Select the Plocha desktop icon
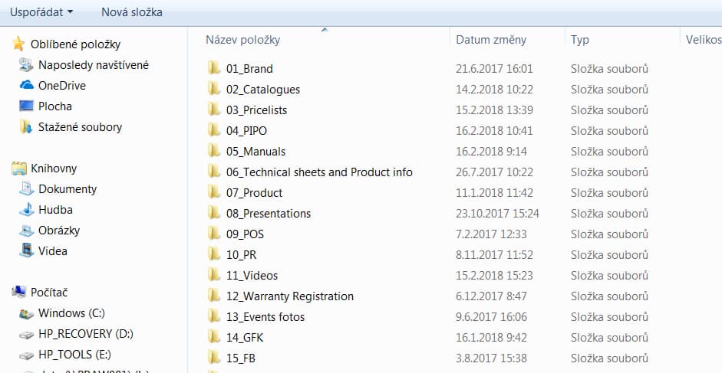The height and width of the screenshot is (373, 722). pyautogui.click(x=26, y=106)
